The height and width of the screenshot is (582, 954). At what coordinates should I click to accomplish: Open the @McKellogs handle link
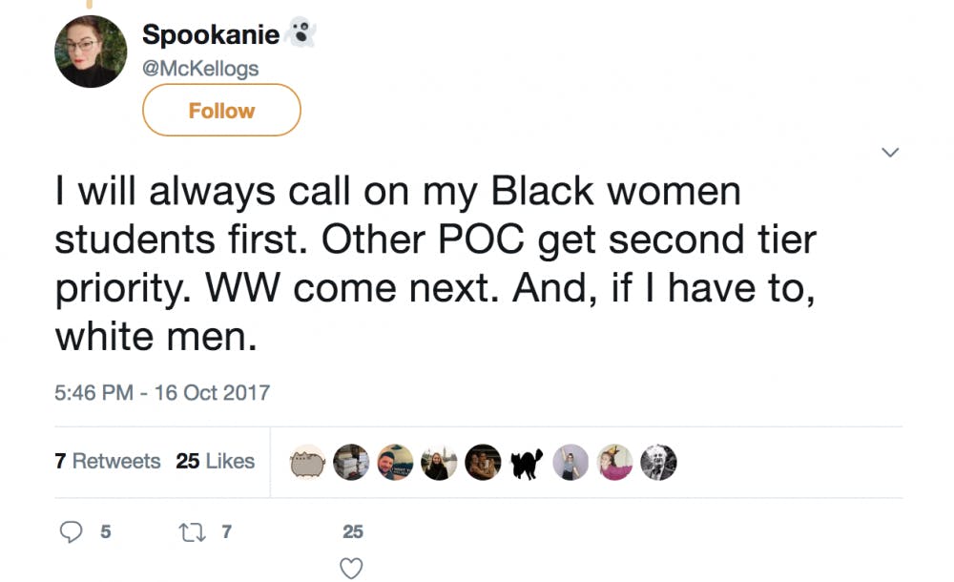[200, 69]
